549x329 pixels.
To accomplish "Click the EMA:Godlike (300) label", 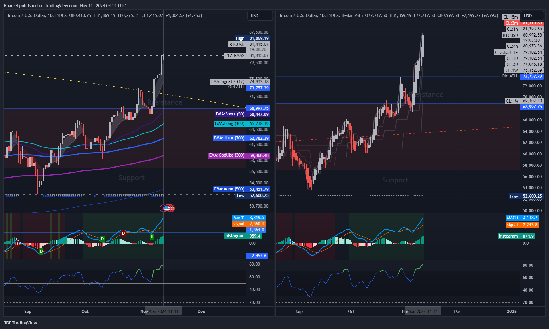I will point(227,155).
